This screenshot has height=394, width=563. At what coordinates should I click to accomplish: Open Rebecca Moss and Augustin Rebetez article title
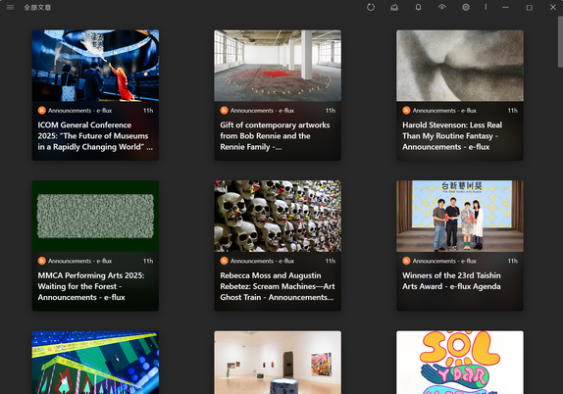tap(278, 286)
